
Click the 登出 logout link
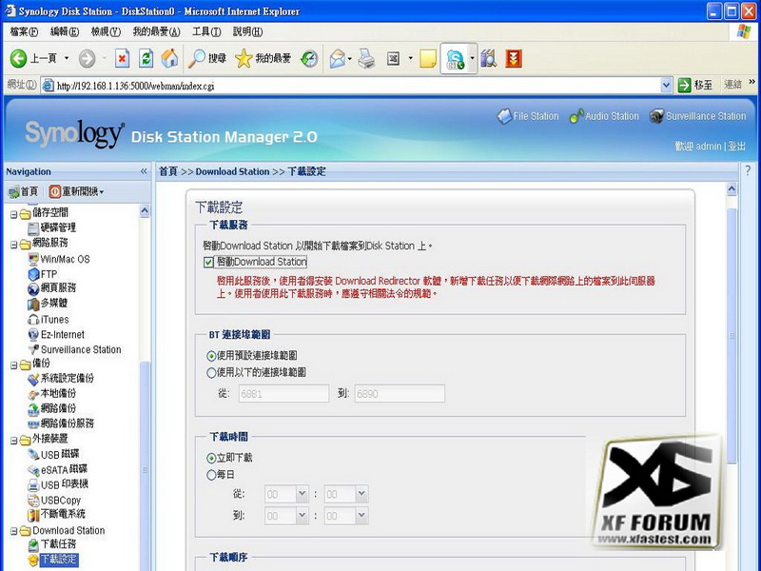coord(736,147)
